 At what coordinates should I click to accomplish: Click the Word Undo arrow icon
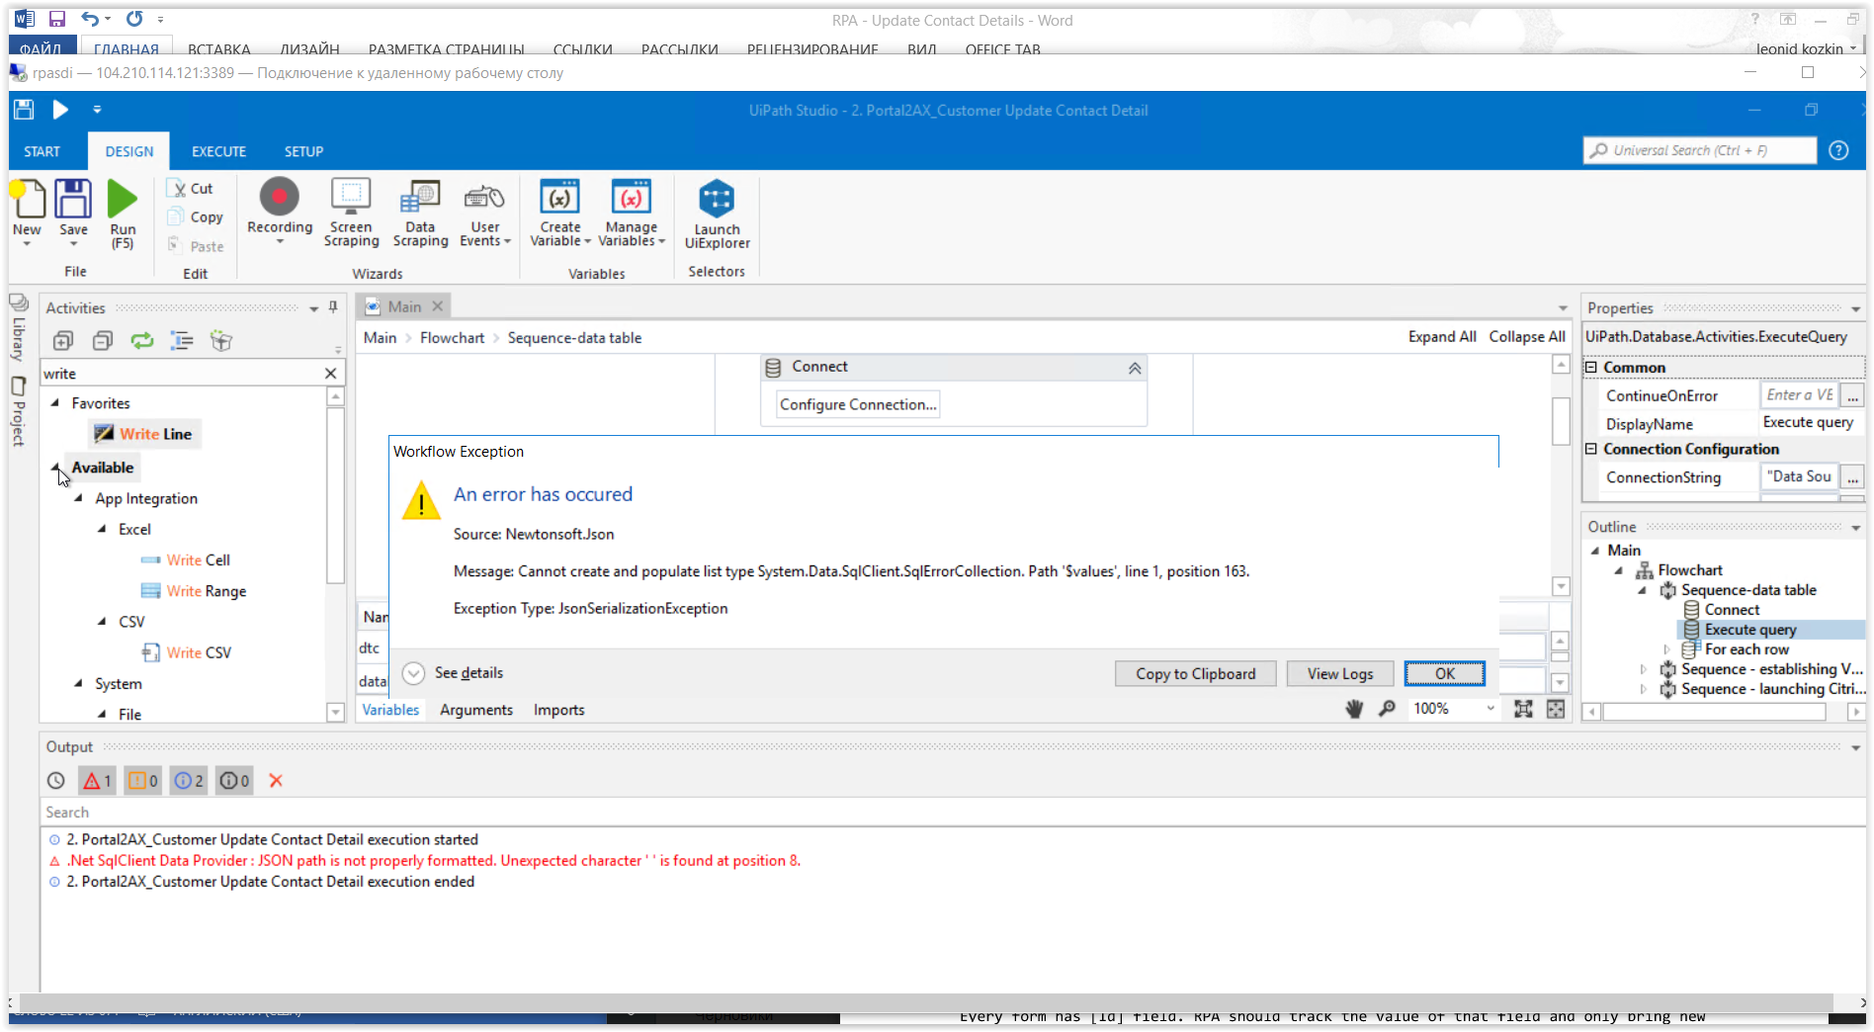click(90, 19)
